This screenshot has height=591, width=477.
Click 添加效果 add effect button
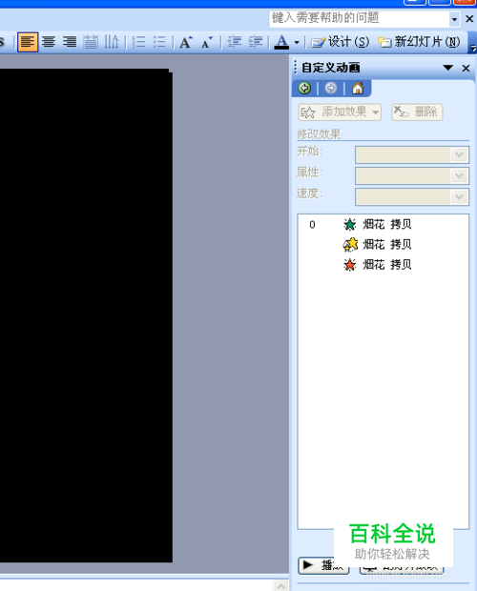(340, 112)
